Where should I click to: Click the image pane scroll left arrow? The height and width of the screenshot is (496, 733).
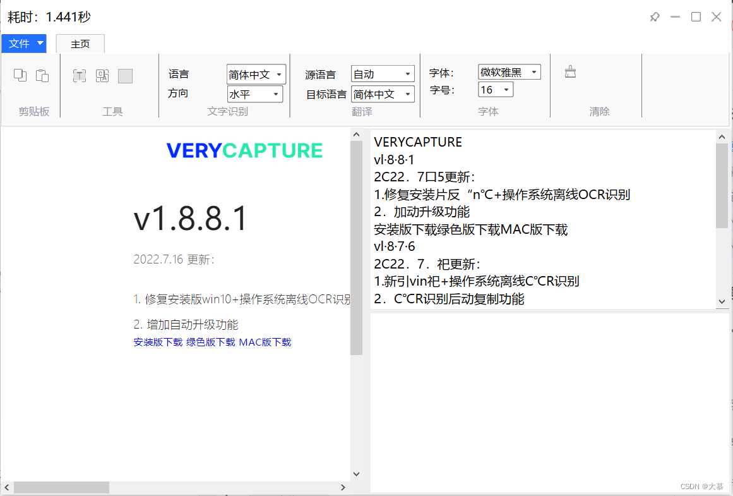click(x=6, y=488)
